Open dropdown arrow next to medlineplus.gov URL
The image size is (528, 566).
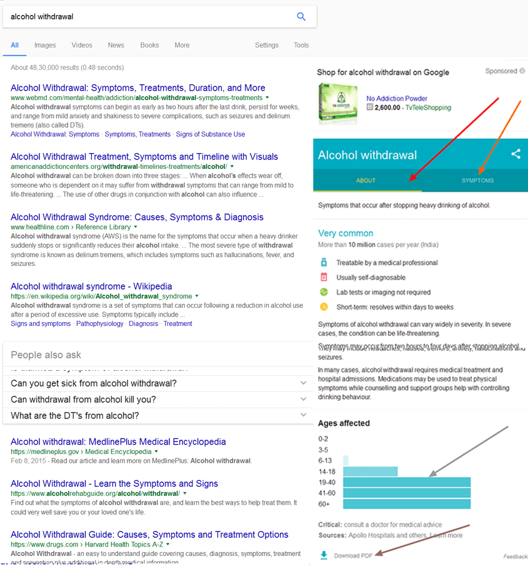pos(156,451)
